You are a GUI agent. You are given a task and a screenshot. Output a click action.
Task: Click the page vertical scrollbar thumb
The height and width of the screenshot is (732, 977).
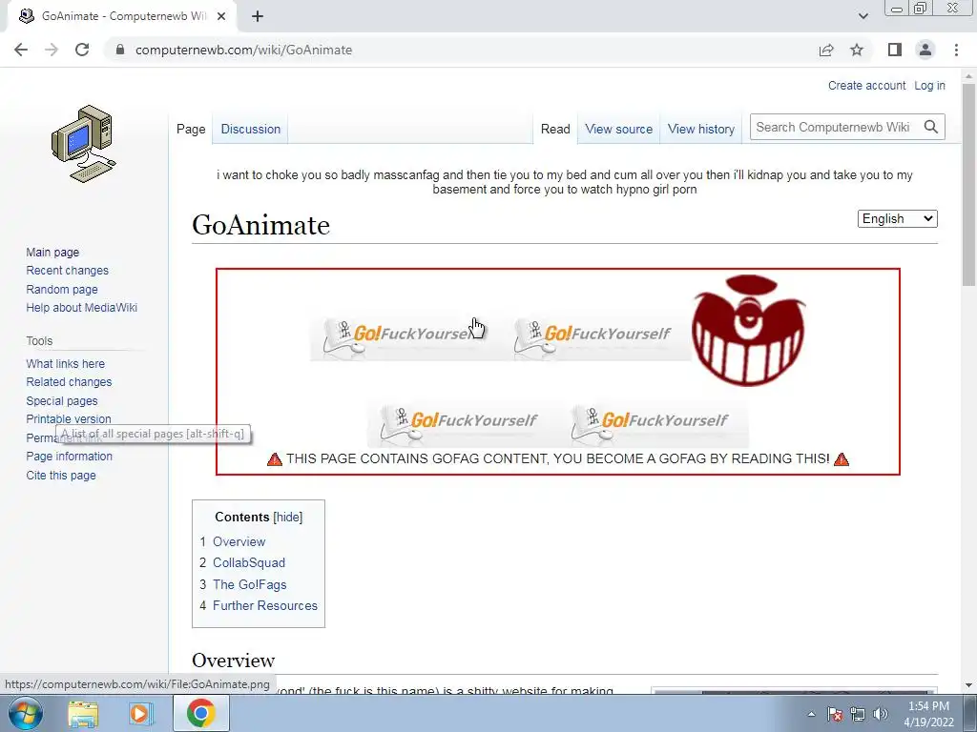click(968, 185)
